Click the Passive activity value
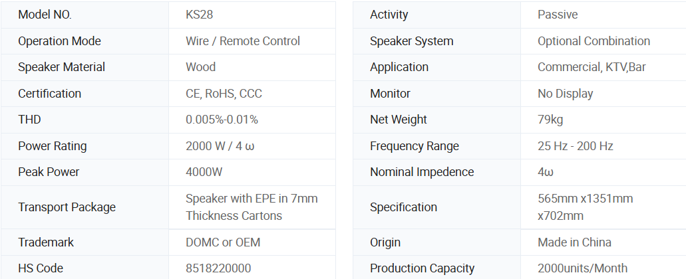Viewport: 686px width, 279px height. [558, 15]
